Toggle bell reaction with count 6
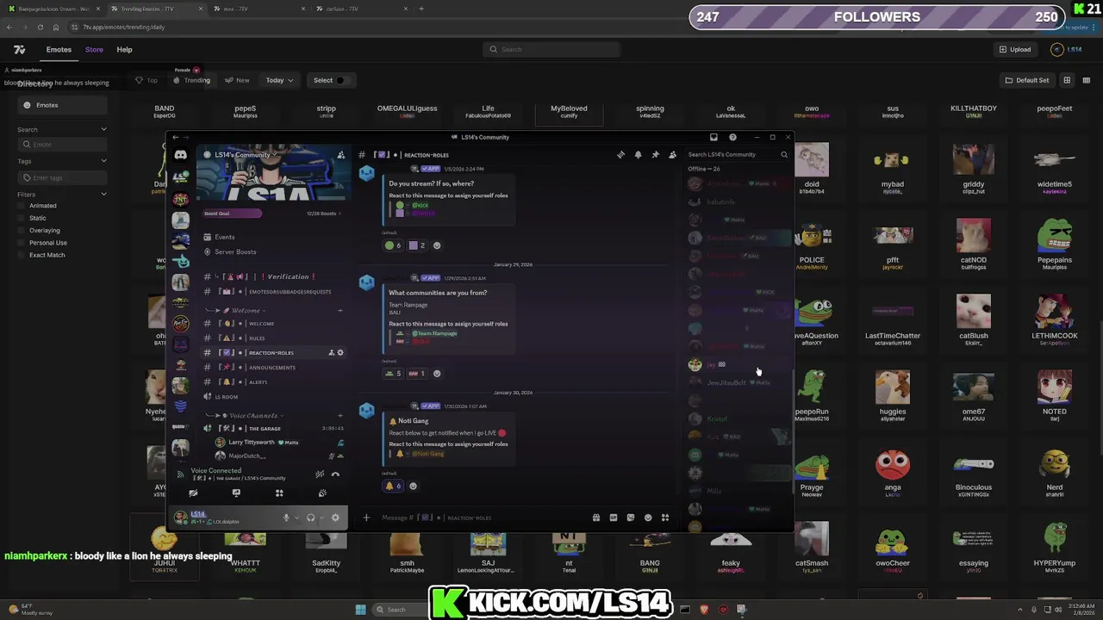Screen dimensions: 1103x620 (x=393, y=486)
